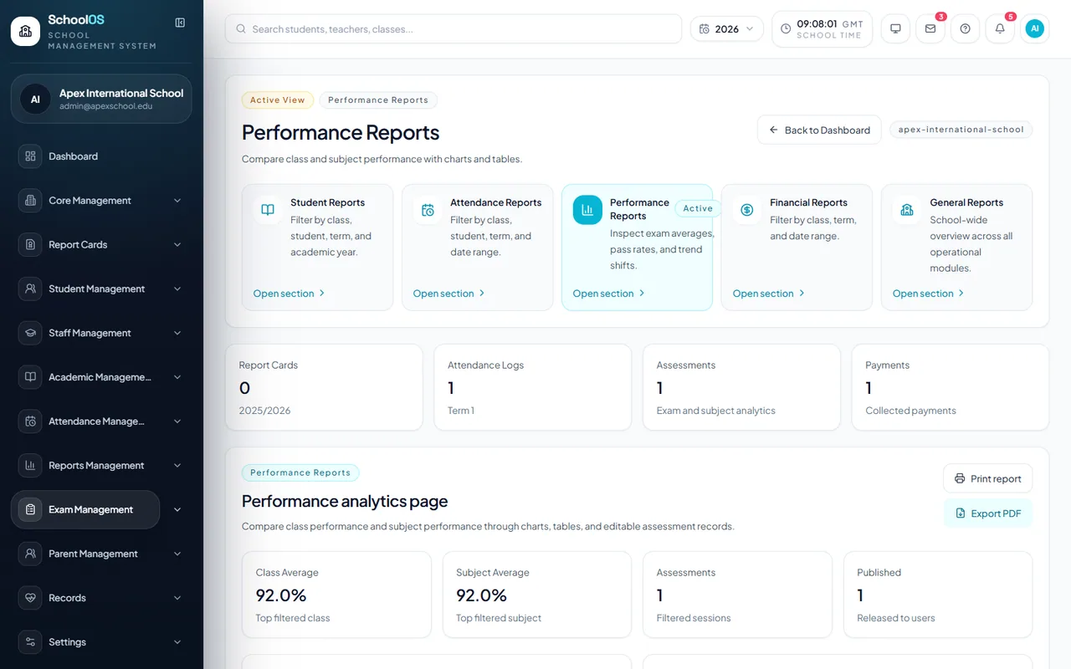Image resolution: width=1071 pixels, height=669 pixels.
Task: Open section link under Student Reports
Action: pos(289,294)
